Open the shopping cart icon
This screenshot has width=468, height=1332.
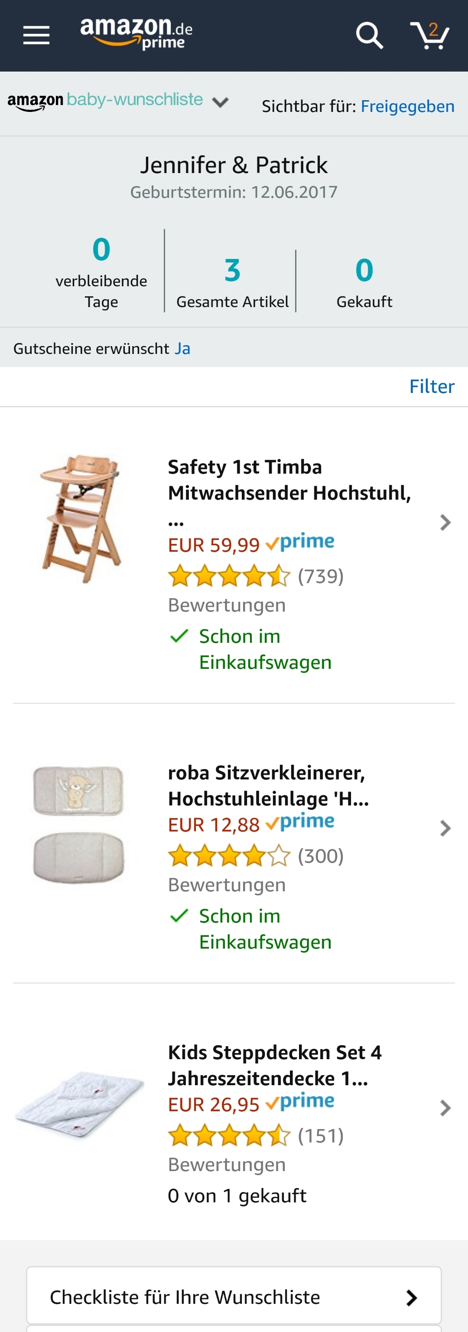(430, 35)
